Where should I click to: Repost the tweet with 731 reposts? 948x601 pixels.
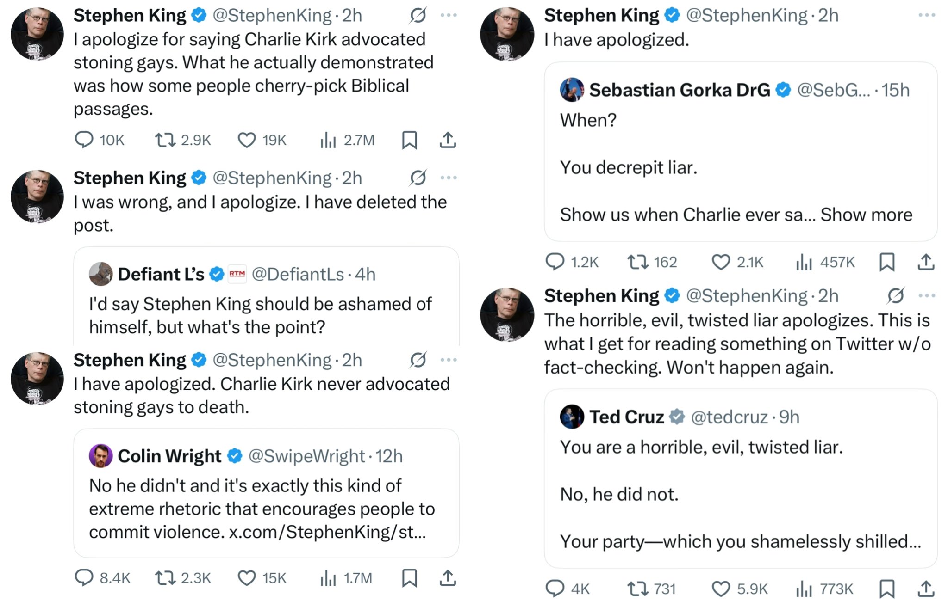click(x=637, y=589)
